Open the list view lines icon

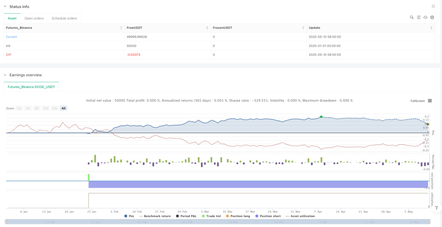[x=419, y=17]
